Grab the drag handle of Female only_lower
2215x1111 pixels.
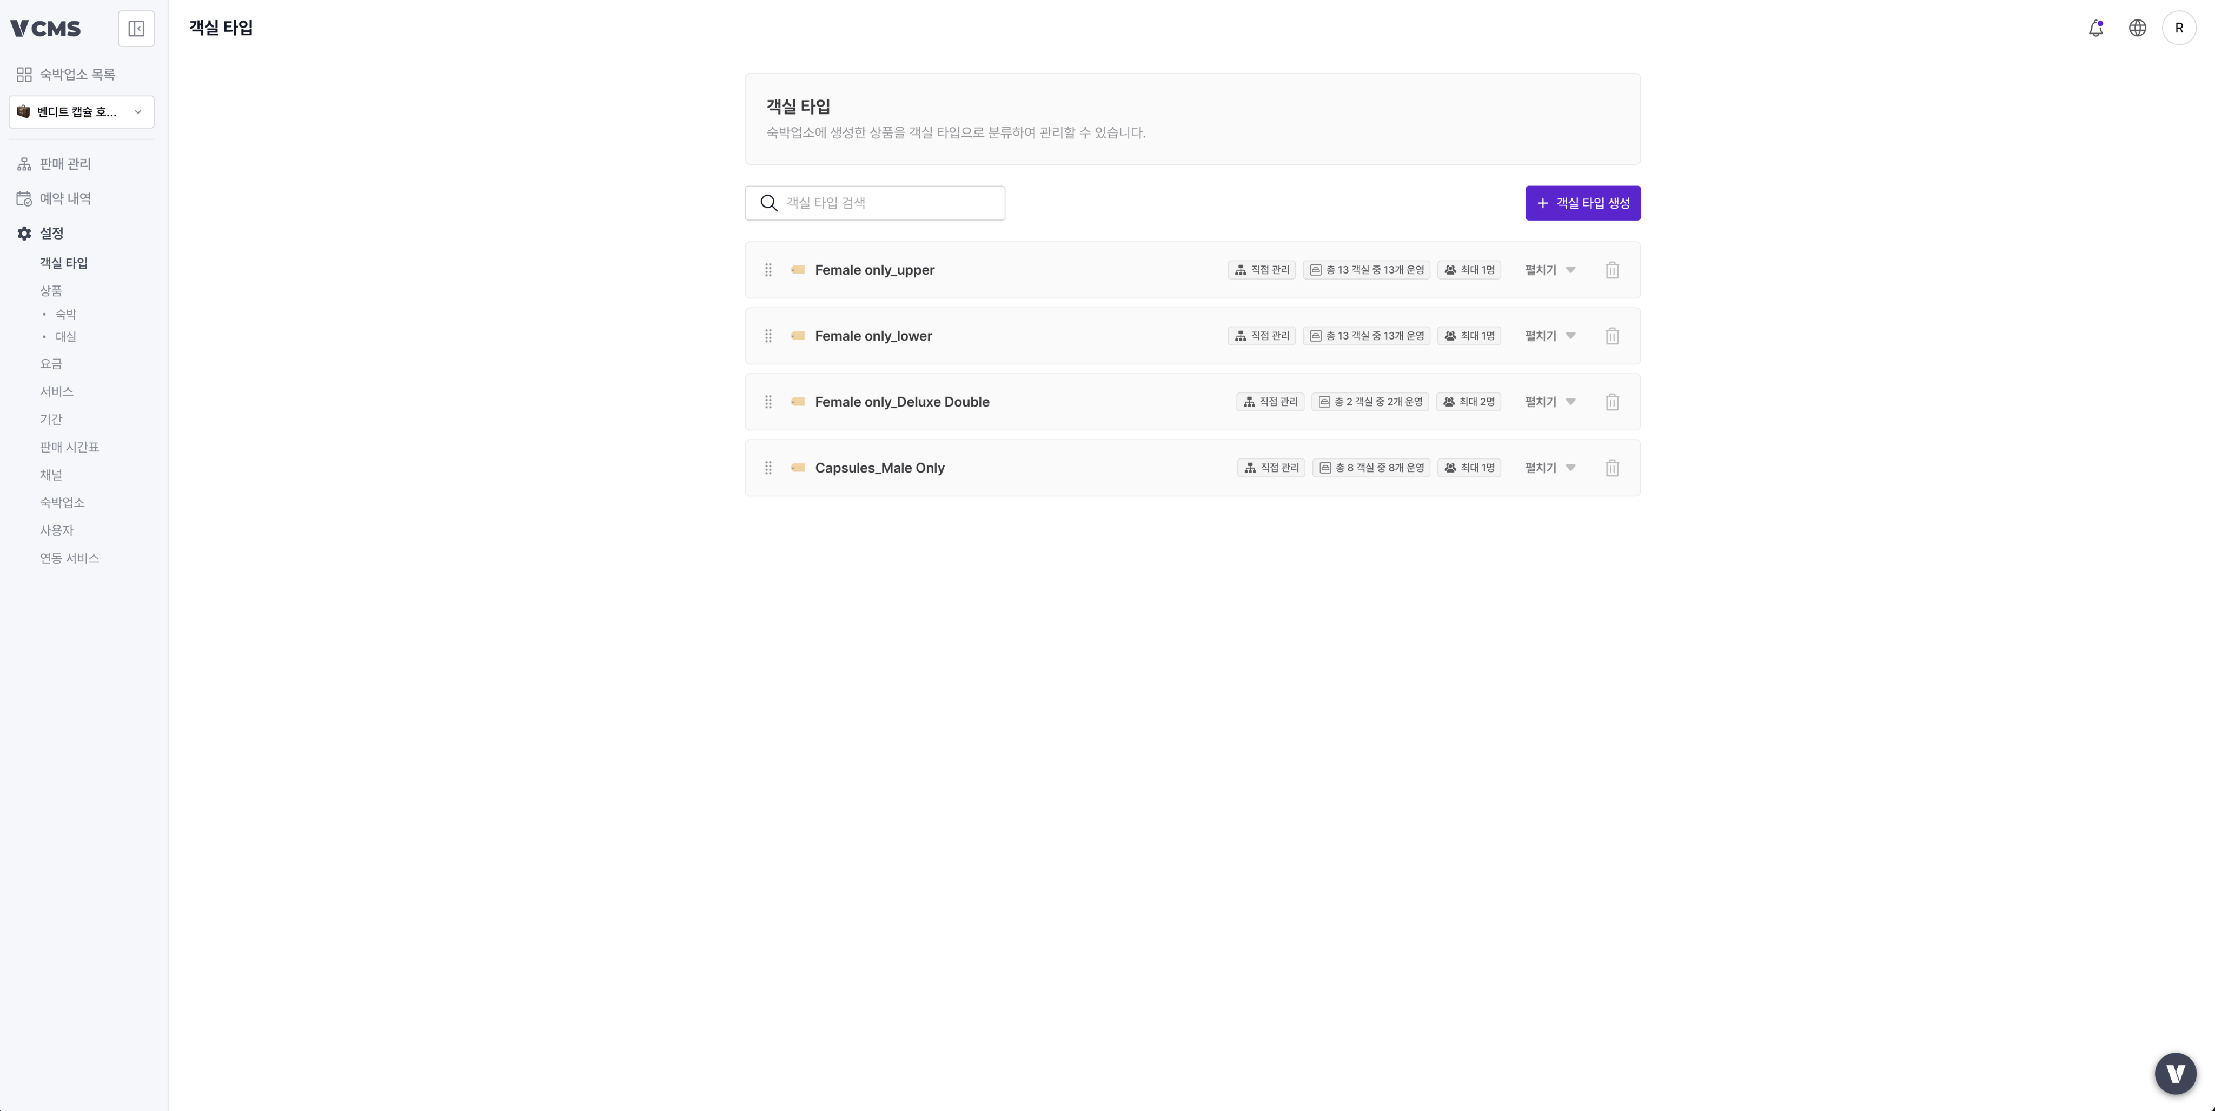pyautogui.click(x=769, y=336)
